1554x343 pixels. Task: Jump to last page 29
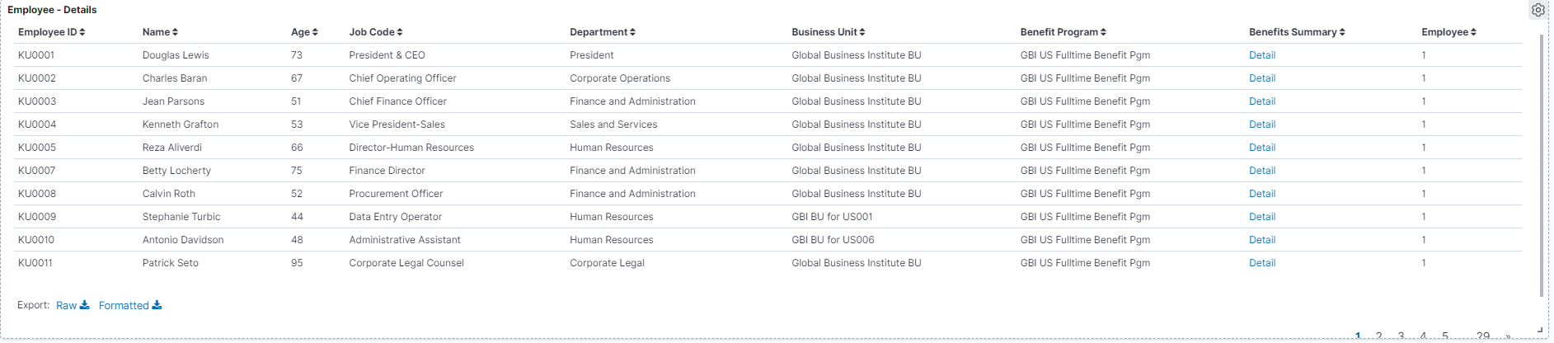1483,336
